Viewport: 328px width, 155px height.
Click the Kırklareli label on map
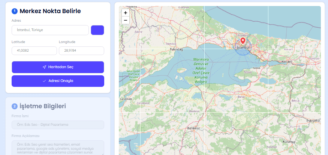click(184, 7)
